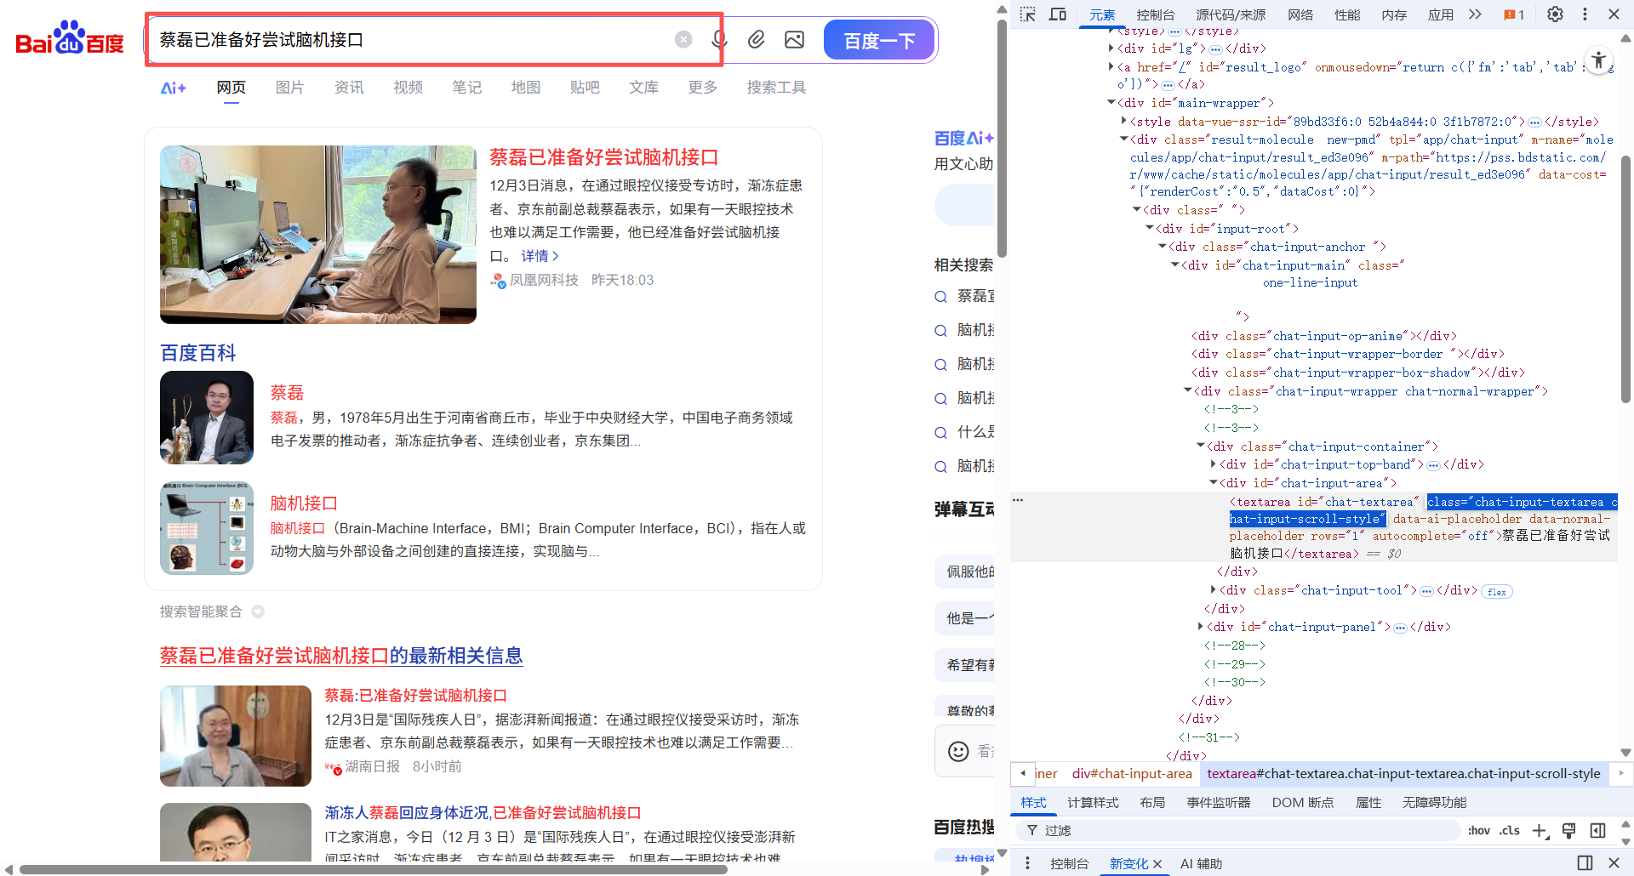Image resolution: width=1634 pixels, height=876 pixels.
Task: Click the DevTools elements panel scrollbar
Action: [x=1625, y=281]
